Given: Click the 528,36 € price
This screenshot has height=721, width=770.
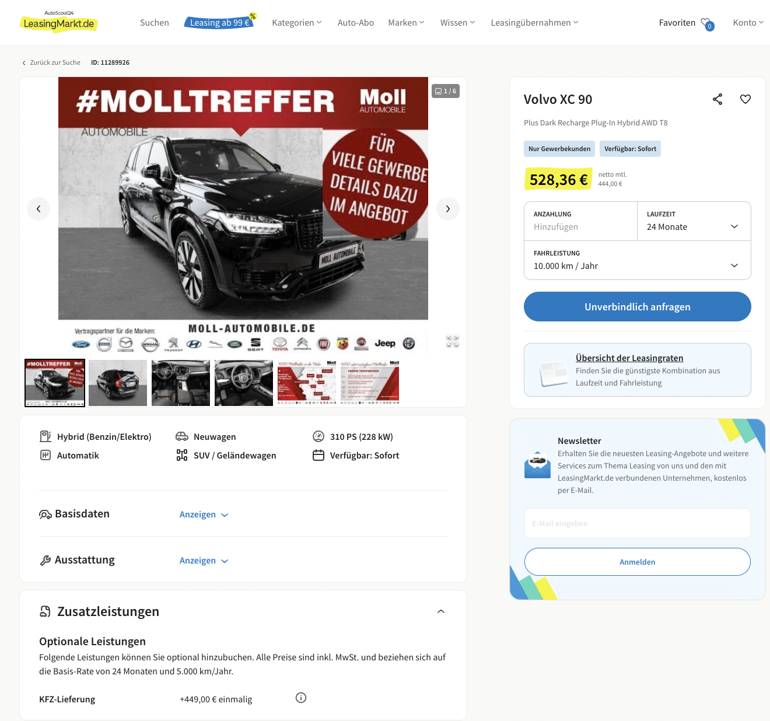Looking at the screenshot, I should (558, 180).
